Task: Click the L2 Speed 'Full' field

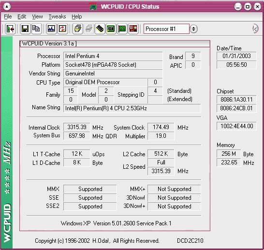Action: [x=161, y=162]
